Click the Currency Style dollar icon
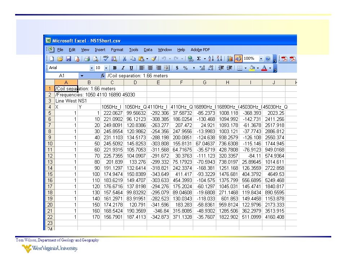This screenshot has height=259, width=346. [x=177, y=68]
